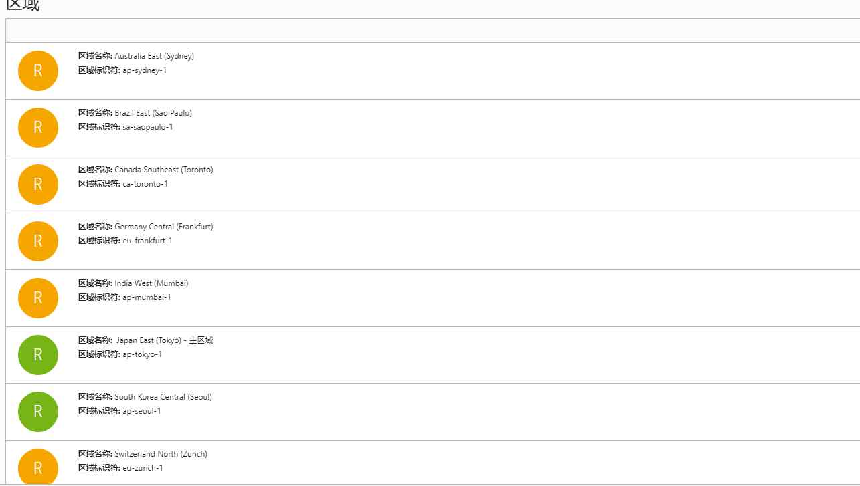Click the orange R icon for Australia East (Sydney)
Image resolution: width=860 pixels, height=486 pixels.
(38, 71)
